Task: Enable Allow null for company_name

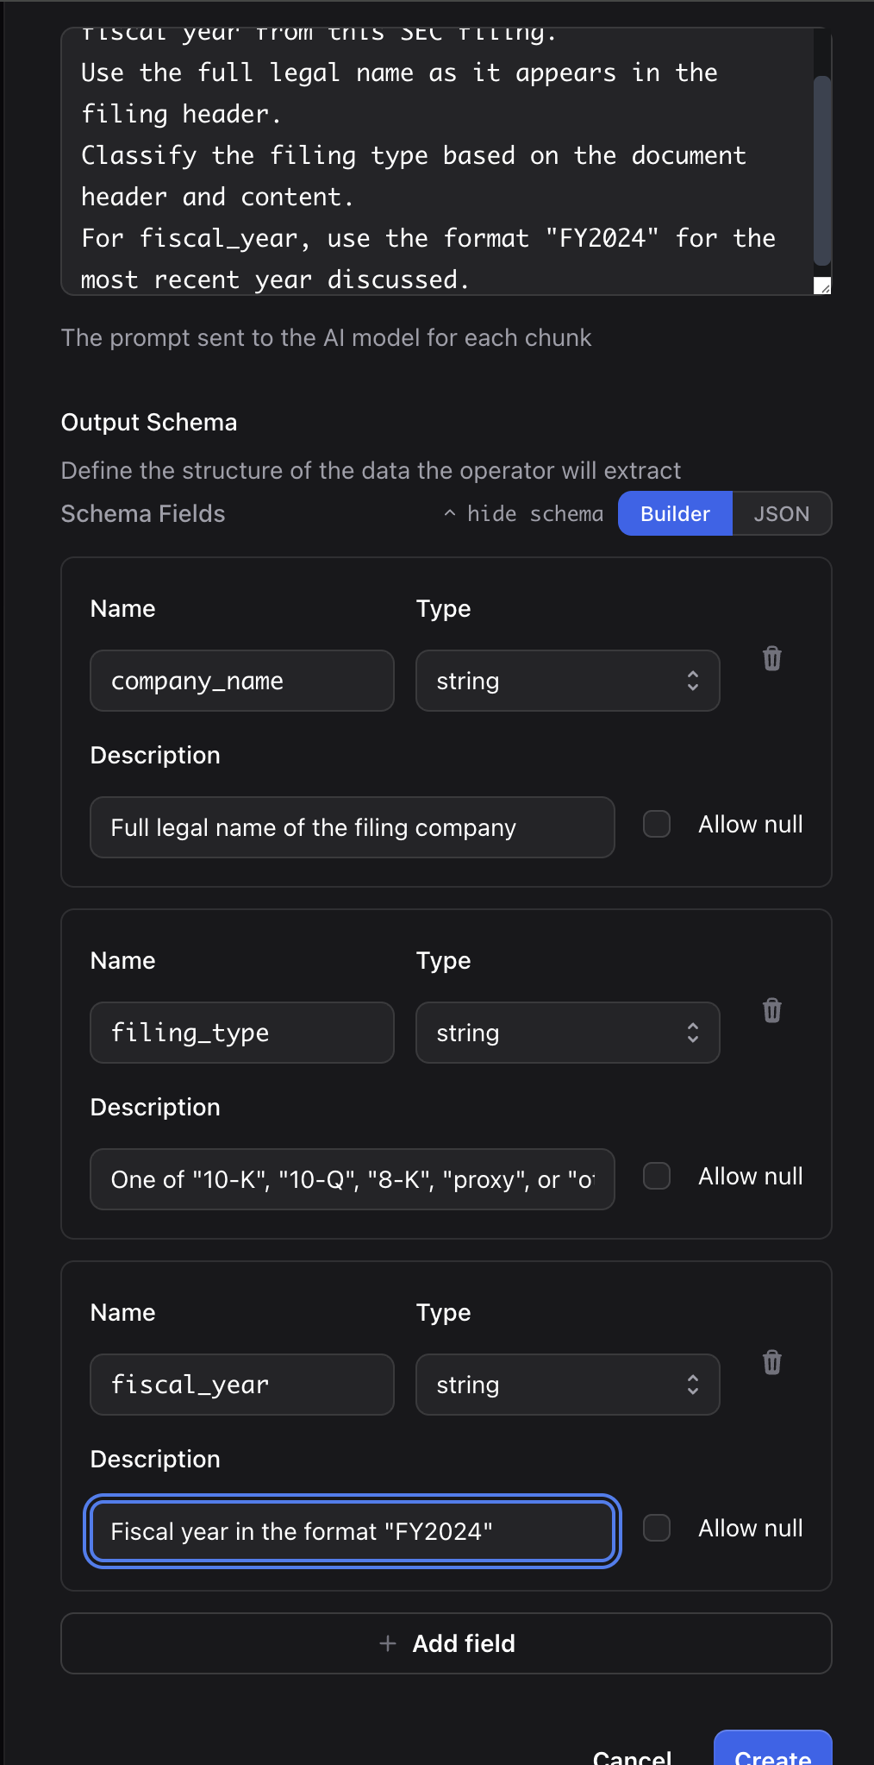Action: [657, 824]
